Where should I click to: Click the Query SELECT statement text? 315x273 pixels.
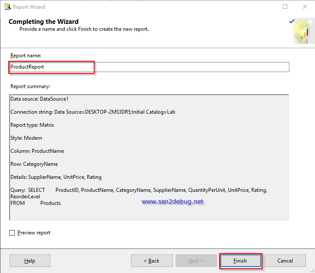click(139, 190)
